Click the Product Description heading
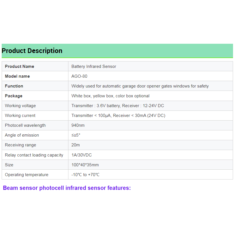The image size is (235, 235). (32, 51)
